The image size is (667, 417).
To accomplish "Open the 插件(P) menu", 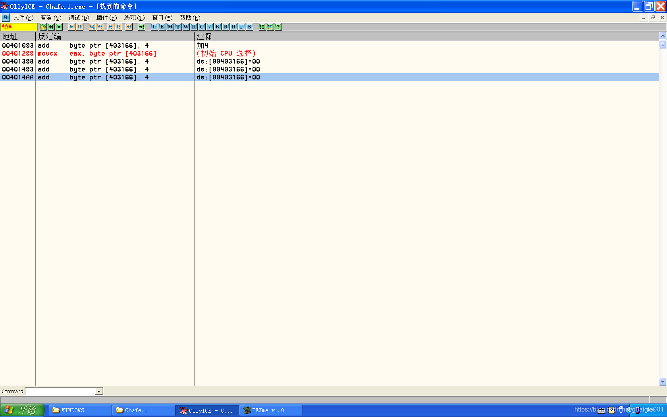I will coord(107,17).
